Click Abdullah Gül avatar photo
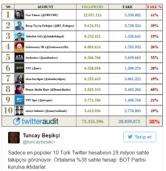This screenshot has height=171, width=166. pos(19,36)
